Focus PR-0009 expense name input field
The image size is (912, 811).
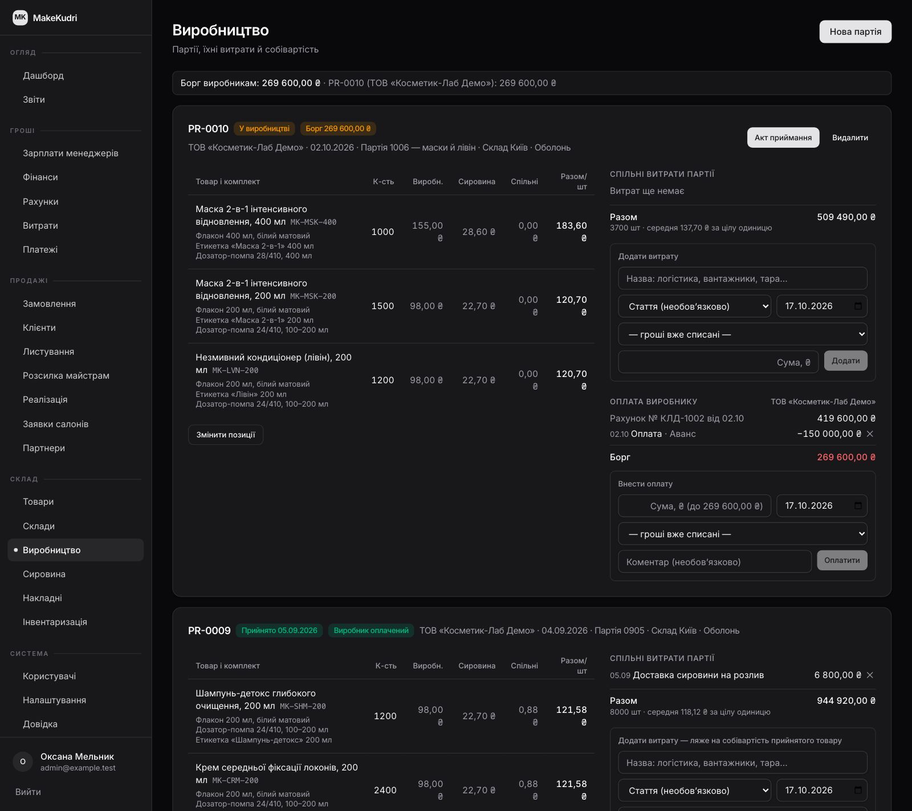pyautogui.click(x=743, y=763)
